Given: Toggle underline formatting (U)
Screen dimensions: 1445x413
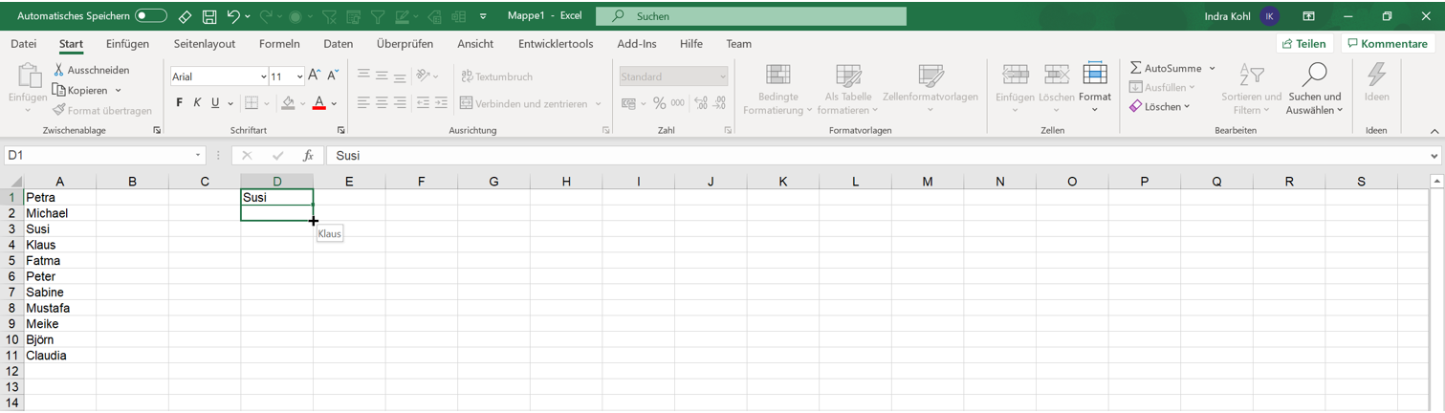Looking at the screenshot, I should tap(215, 102).
